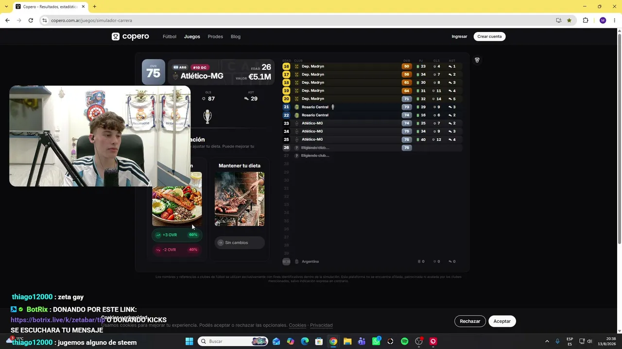Open the Cookies policy link

297,325
